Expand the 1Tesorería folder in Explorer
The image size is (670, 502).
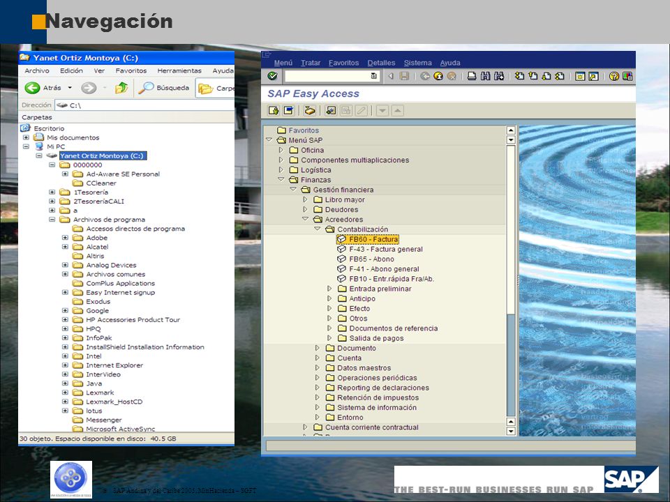click(x=52, y=192)
